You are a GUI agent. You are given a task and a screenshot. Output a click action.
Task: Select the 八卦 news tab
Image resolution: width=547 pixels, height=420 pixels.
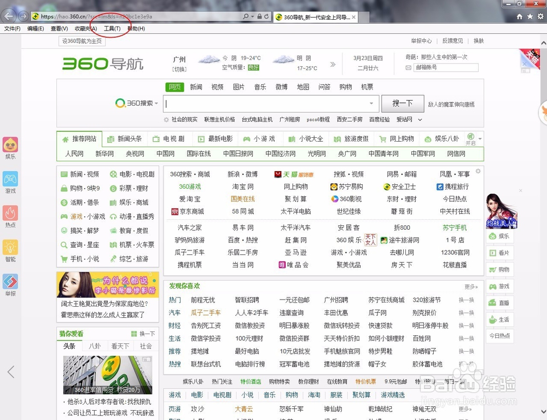[95, 346]
